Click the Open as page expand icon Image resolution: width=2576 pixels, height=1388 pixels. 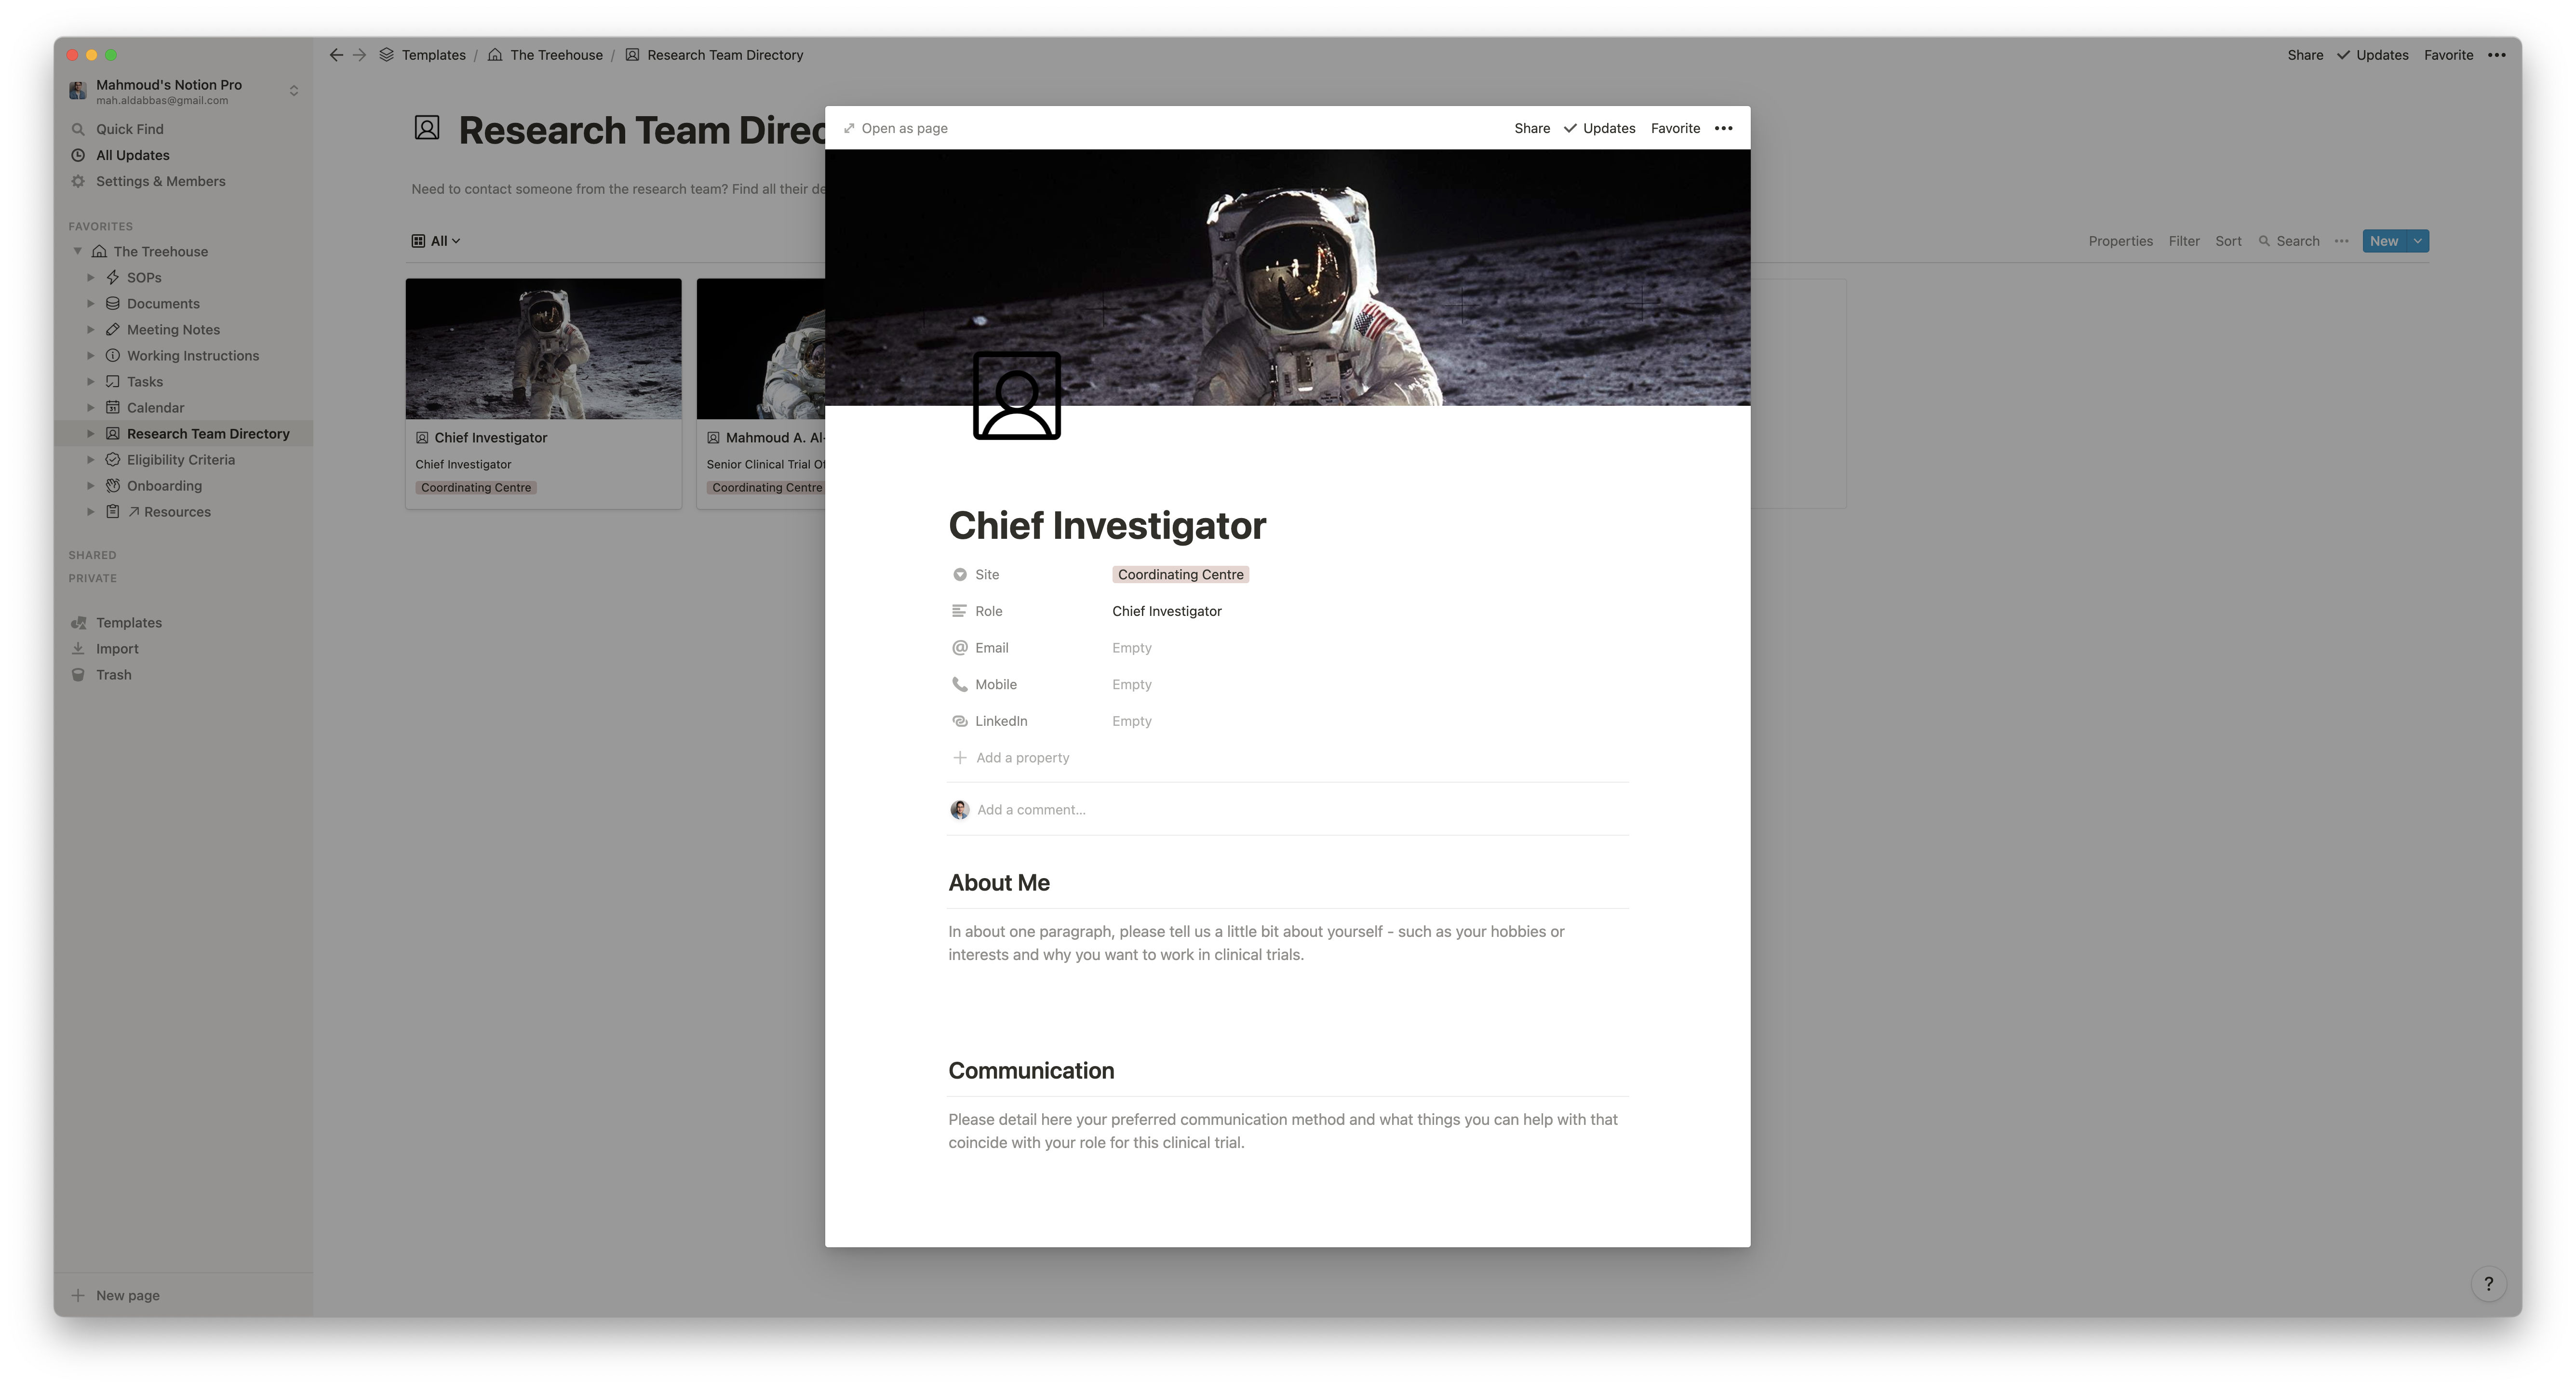tap(849, 128)
